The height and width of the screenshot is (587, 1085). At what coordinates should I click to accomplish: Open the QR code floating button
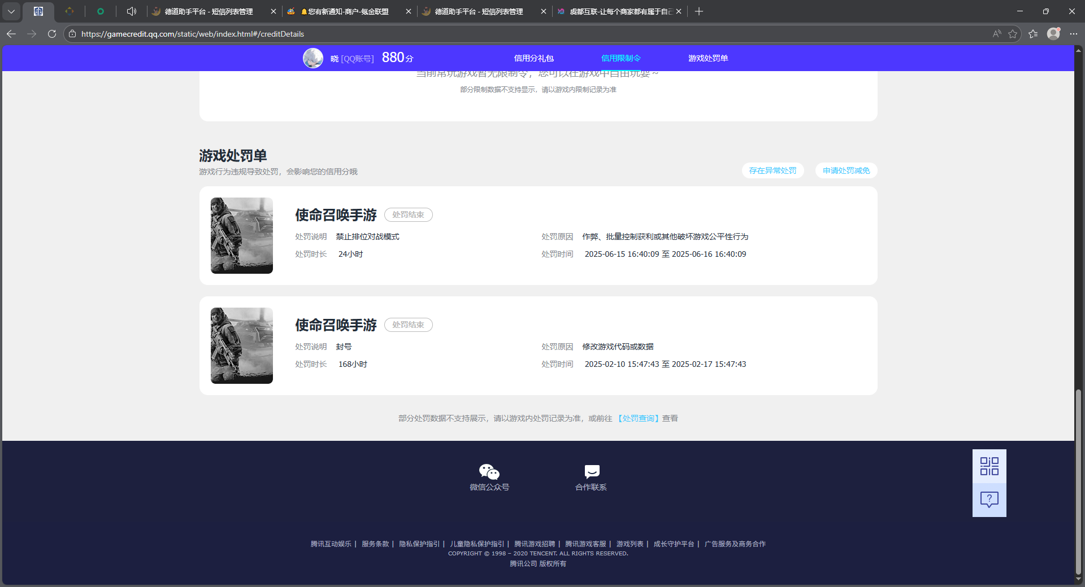pos(989,466)
